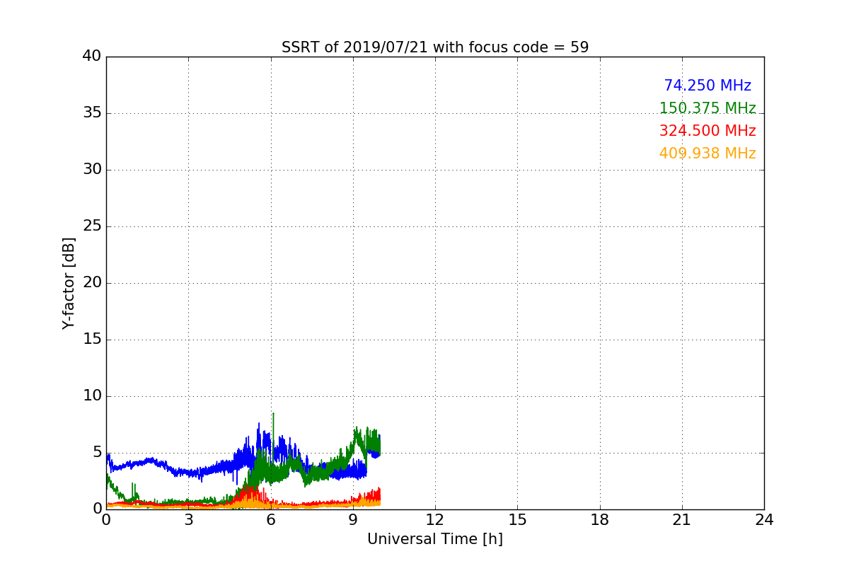
Task: Click the green spike peak near 6 h
Action: tap(273, 414)
